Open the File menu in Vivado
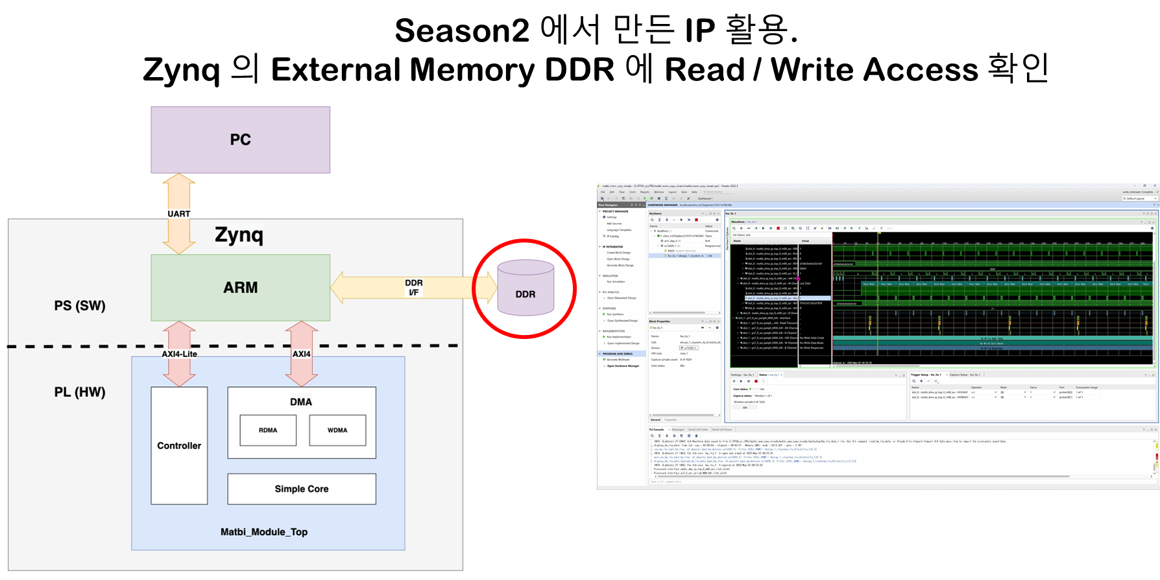 [603, 192]
